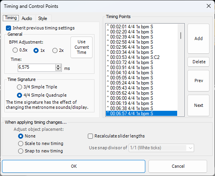Select timing point 00:02:20
The image size is (215, 176).
(x=141, y=32)
